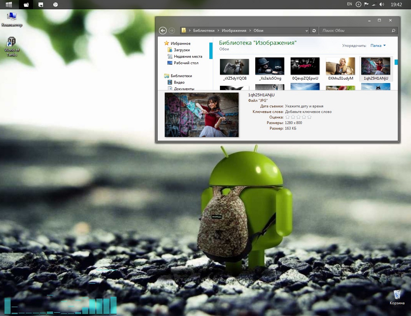Open the Папка arrange-by dropdown
Viewport: 411px width, 316px height.
point(378,46)
